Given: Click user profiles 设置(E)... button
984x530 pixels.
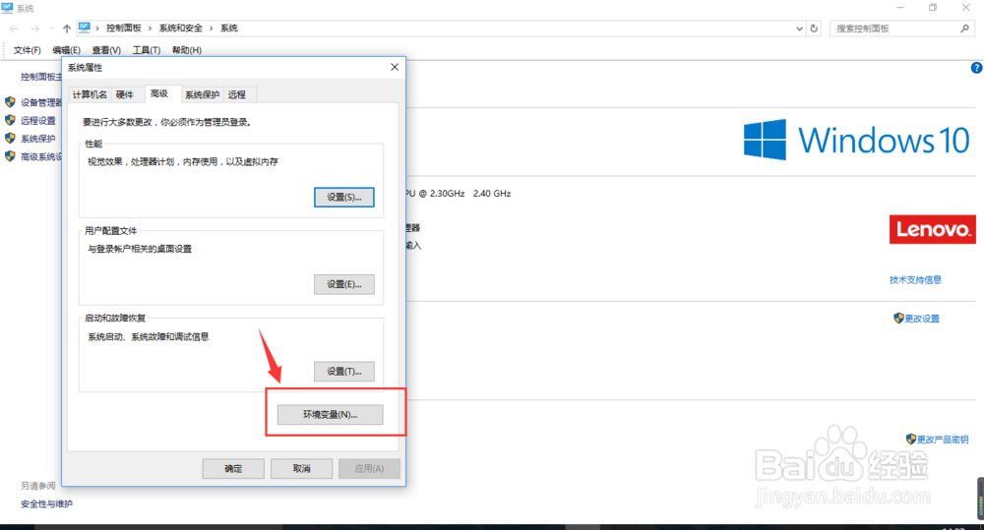Looking at the screenshot, I should click(343, 284).
